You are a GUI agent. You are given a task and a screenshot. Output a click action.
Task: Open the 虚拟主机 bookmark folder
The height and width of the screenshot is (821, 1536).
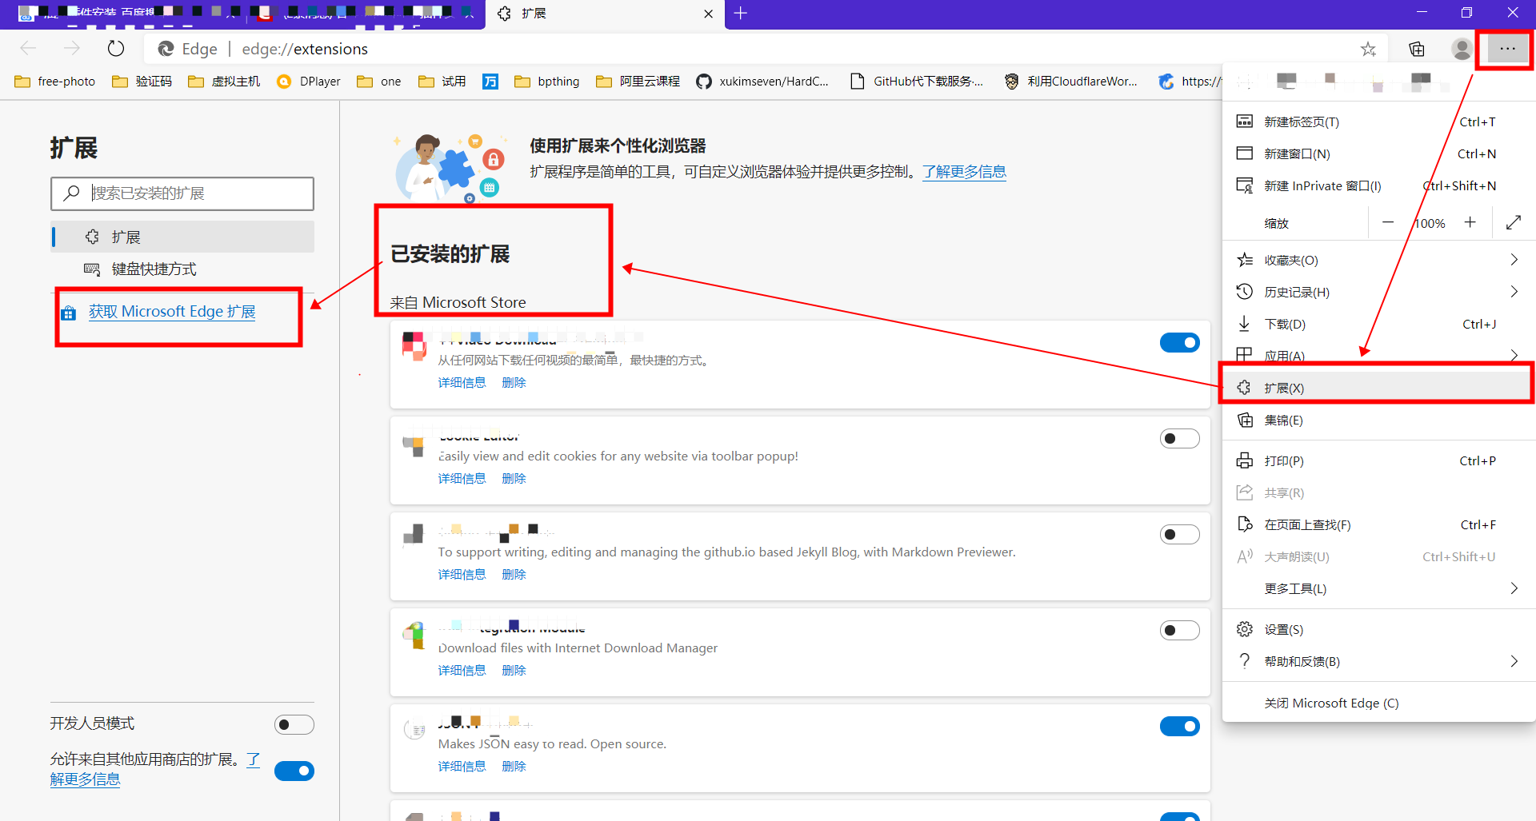pos(225,82)
